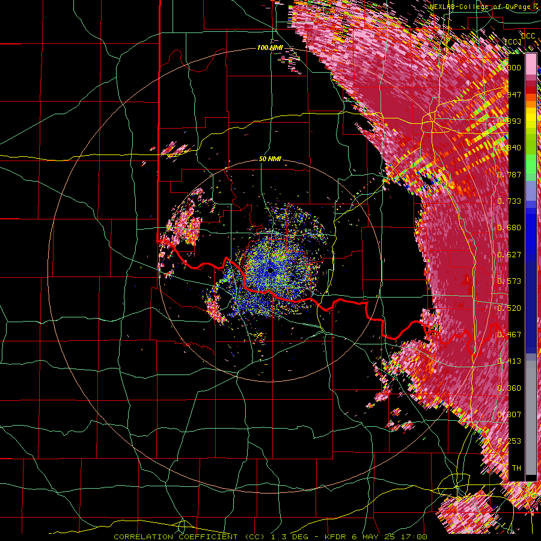Select the 0.413 legend value

(x=509, y=361)
